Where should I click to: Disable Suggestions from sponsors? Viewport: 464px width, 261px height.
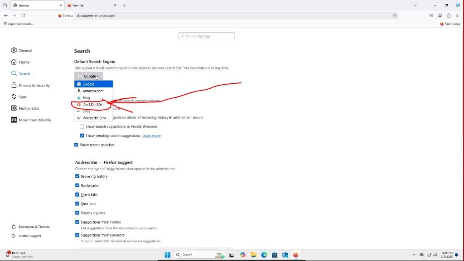point(77,235)
